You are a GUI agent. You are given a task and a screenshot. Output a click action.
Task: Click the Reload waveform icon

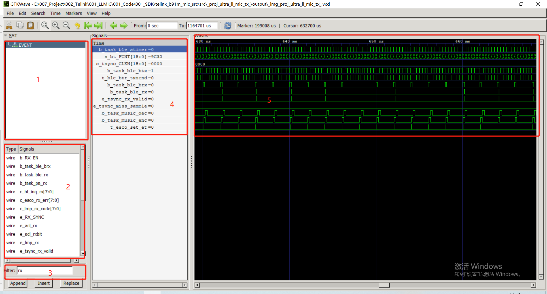pos(228,25)
